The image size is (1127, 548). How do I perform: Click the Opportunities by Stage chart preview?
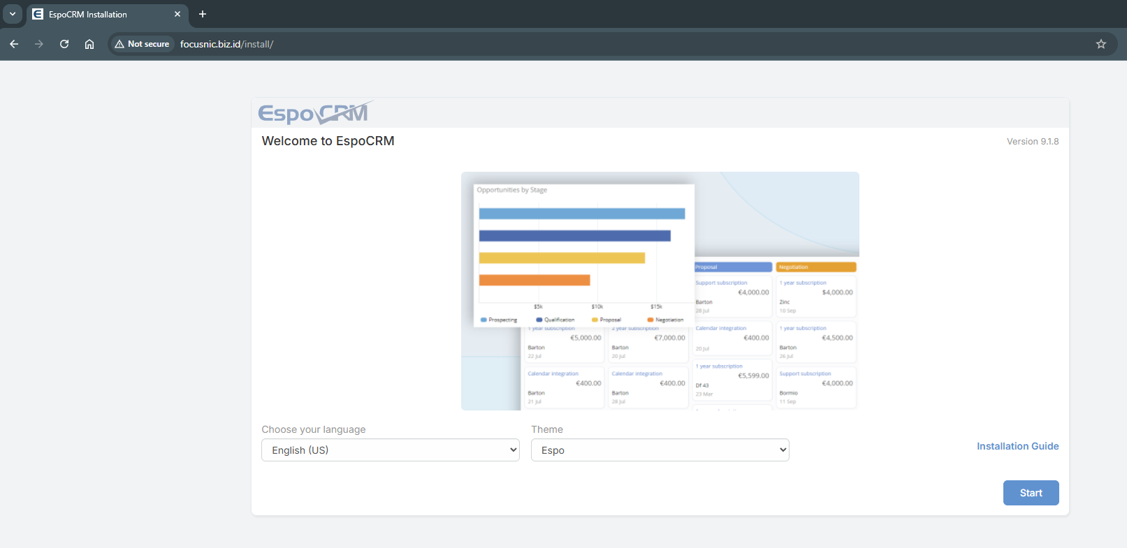[583, 255]
